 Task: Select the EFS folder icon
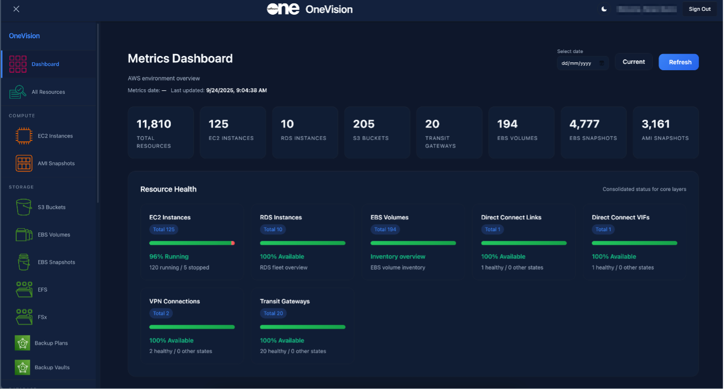coord(24,289)
